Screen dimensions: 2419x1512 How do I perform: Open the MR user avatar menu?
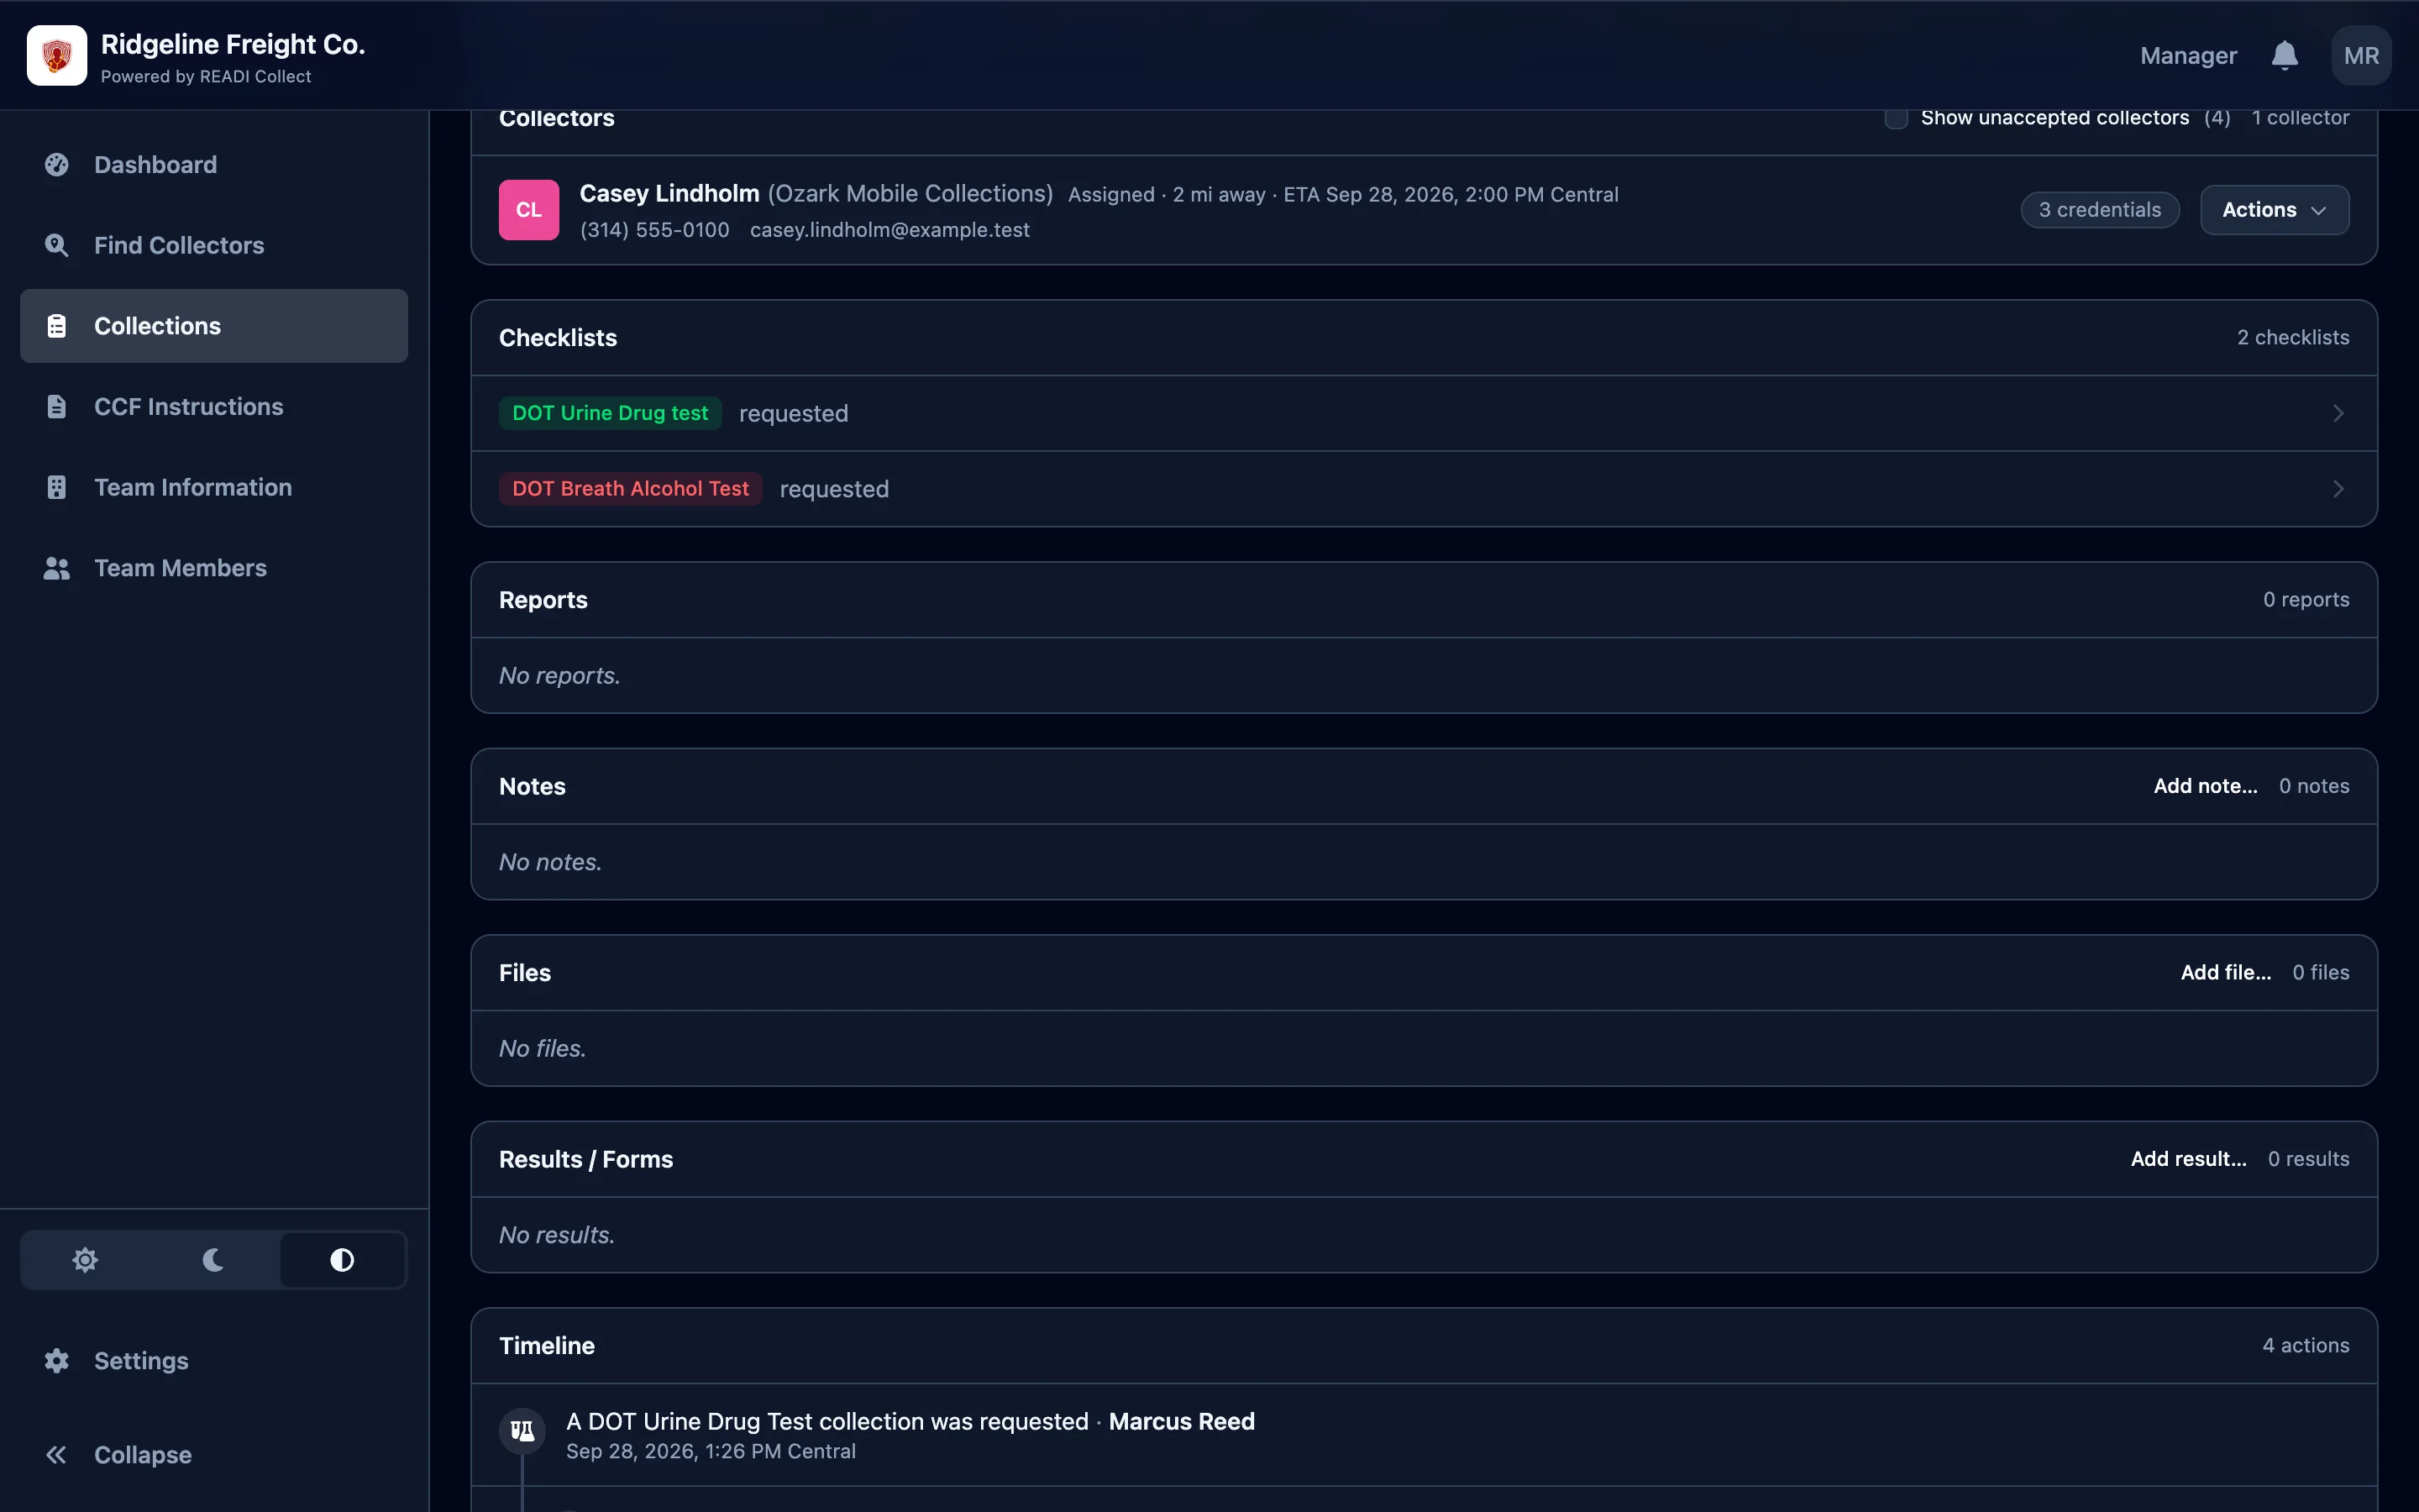tap(2361, 55)
